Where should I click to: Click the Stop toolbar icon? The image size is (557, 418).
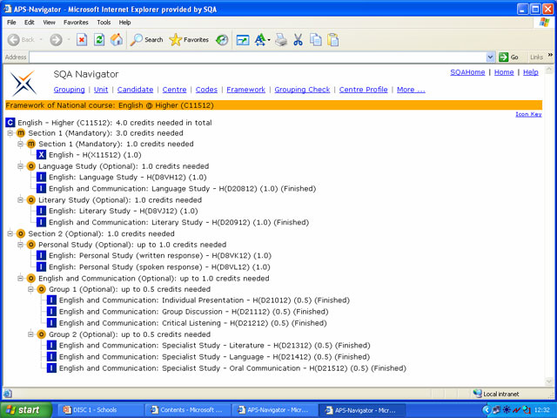click(x=82, y=40)
